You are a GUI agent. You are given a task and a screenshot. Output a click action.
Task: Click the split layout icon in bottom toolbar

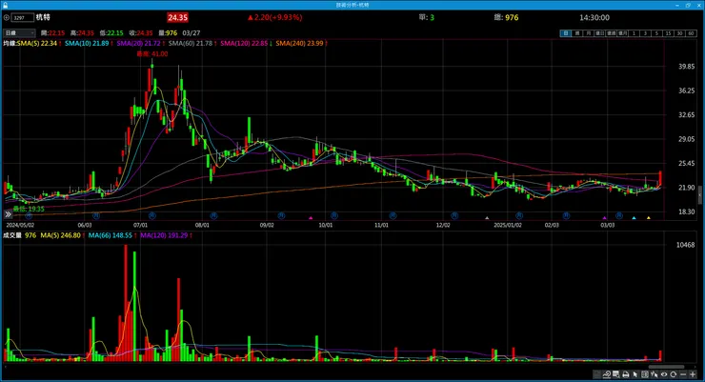click(645, 374)
